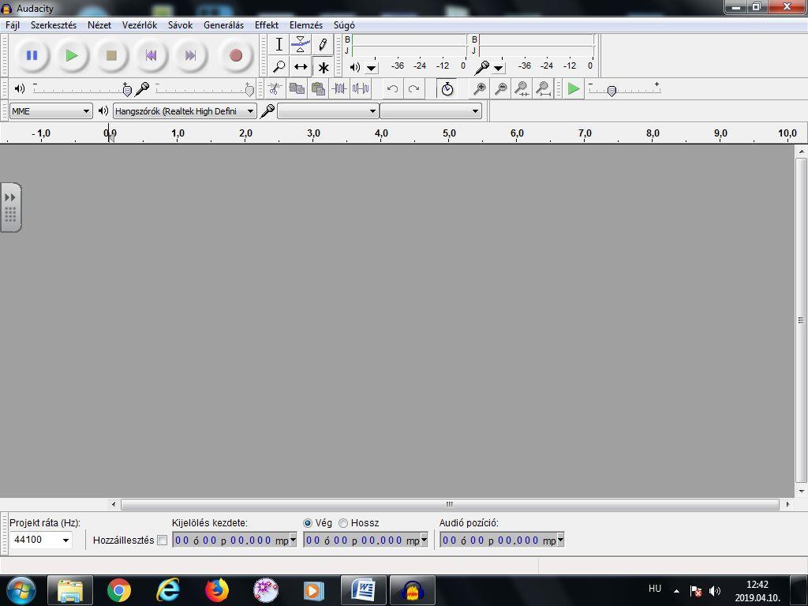Click the microphone icon in the meter toolbar
808x606 pixels.
[x=482, y=67]
